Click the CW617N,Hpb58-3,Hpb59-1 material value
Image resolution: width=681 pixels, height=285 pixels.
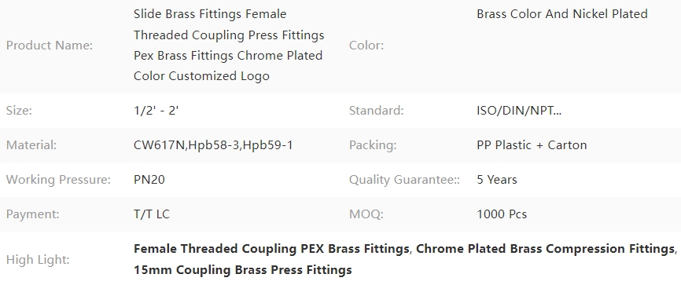[x=213, y=145]
